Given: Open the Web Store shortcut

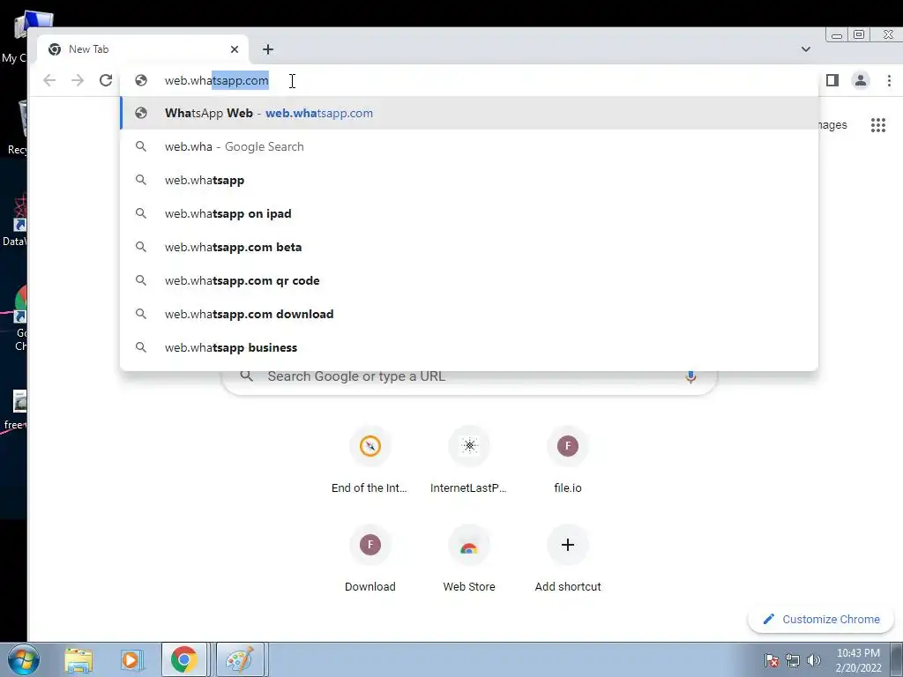Looking at the screenshot, I should [469, 558].
